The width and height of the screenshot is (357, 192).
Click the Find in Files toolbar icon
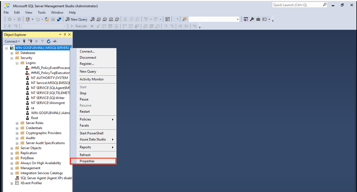(184, 19)
